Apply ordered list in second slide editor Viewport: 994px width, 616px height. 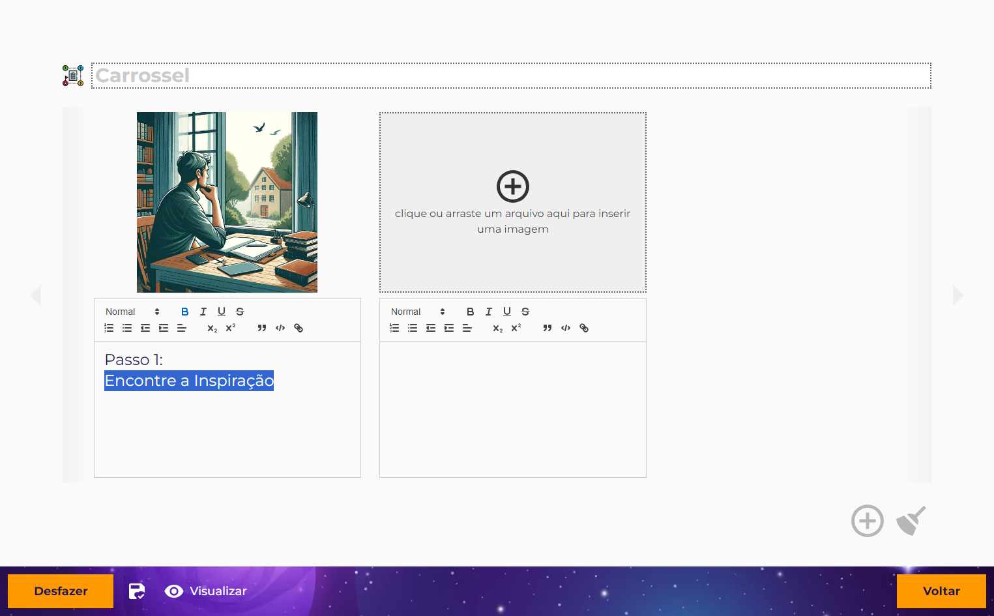[x=394, y=328]
